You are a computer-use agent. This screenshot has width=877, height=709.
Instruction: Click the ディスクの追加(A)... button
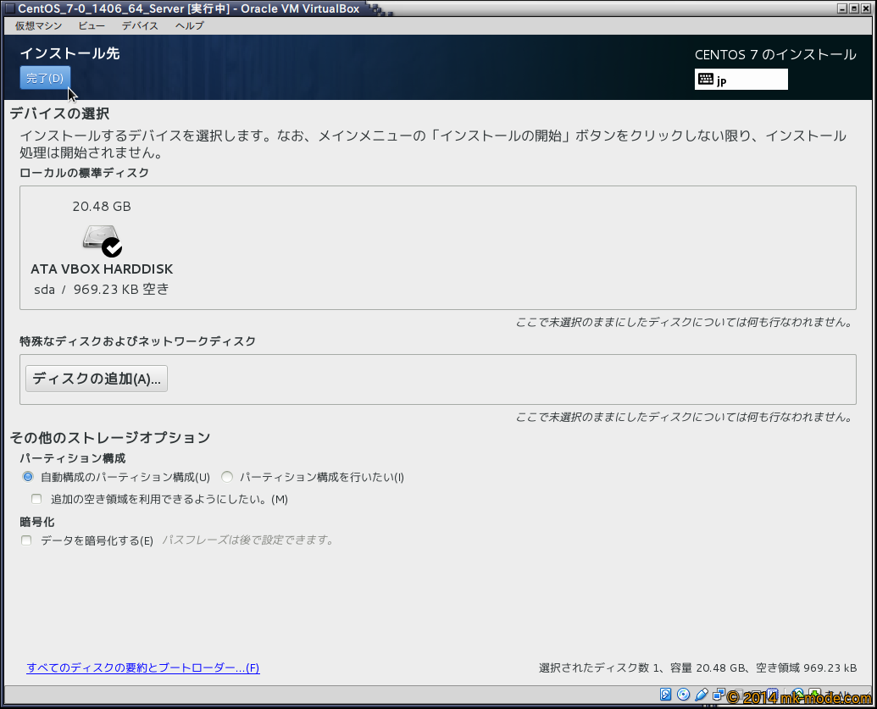[97, 379]
